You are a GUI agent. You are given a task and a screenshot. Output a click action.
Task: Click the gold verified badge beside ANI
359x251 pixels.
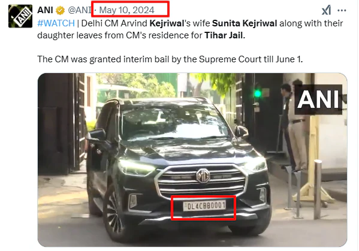point(60,10)
